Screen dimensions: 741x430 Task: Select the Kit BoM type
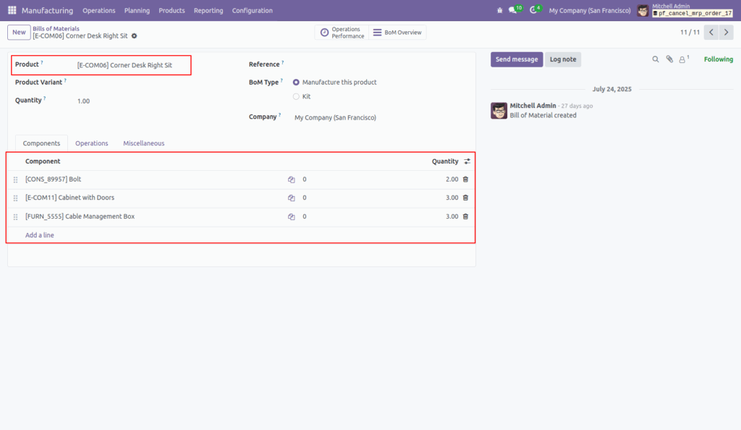296,96
